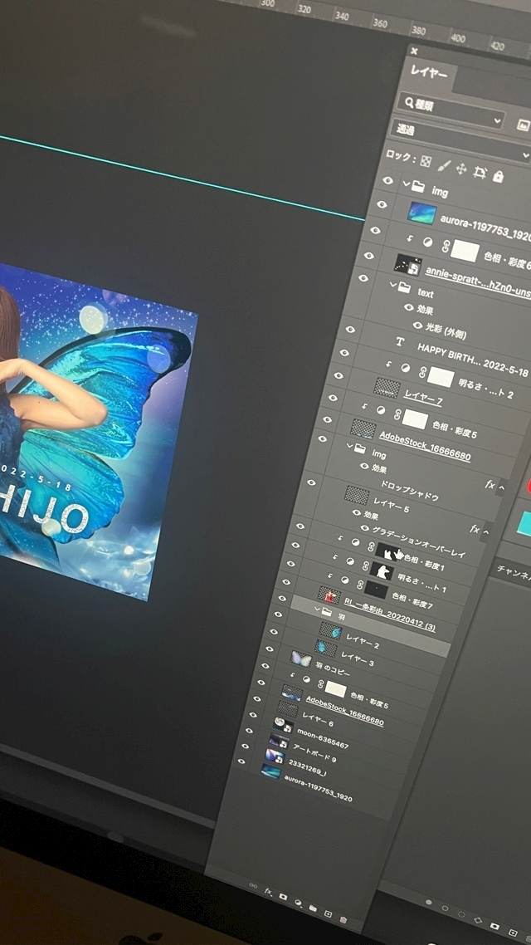Screen dimensions: 531x945
Task: Hide the HAPPY BIRTH text layer
Action: (x=350, y=330)
